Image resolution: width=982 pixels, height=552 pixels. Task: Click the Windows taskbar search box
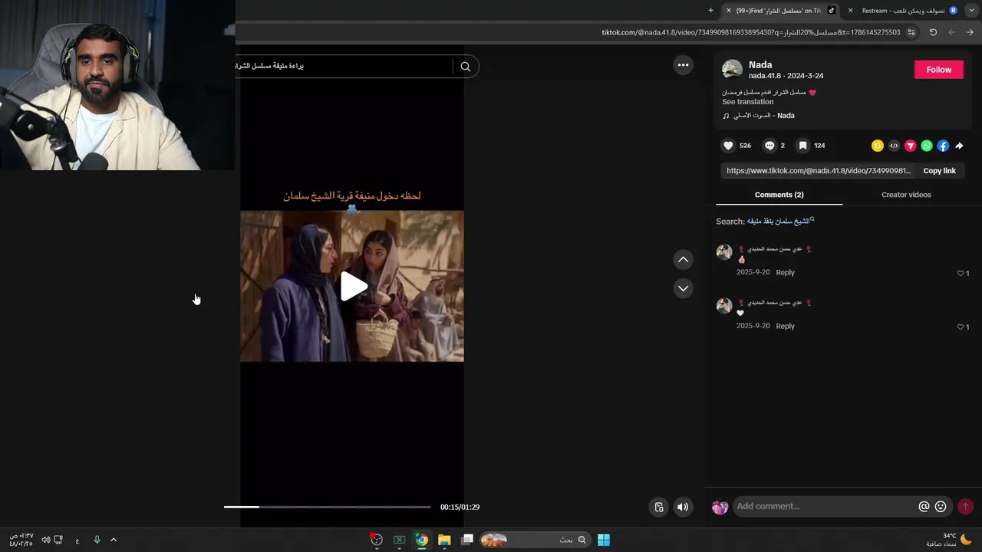(535, 540)
